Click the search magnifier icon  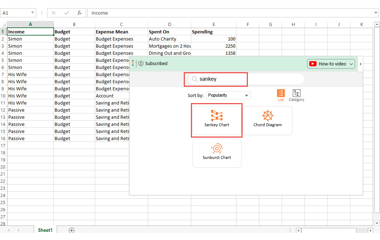194,79
